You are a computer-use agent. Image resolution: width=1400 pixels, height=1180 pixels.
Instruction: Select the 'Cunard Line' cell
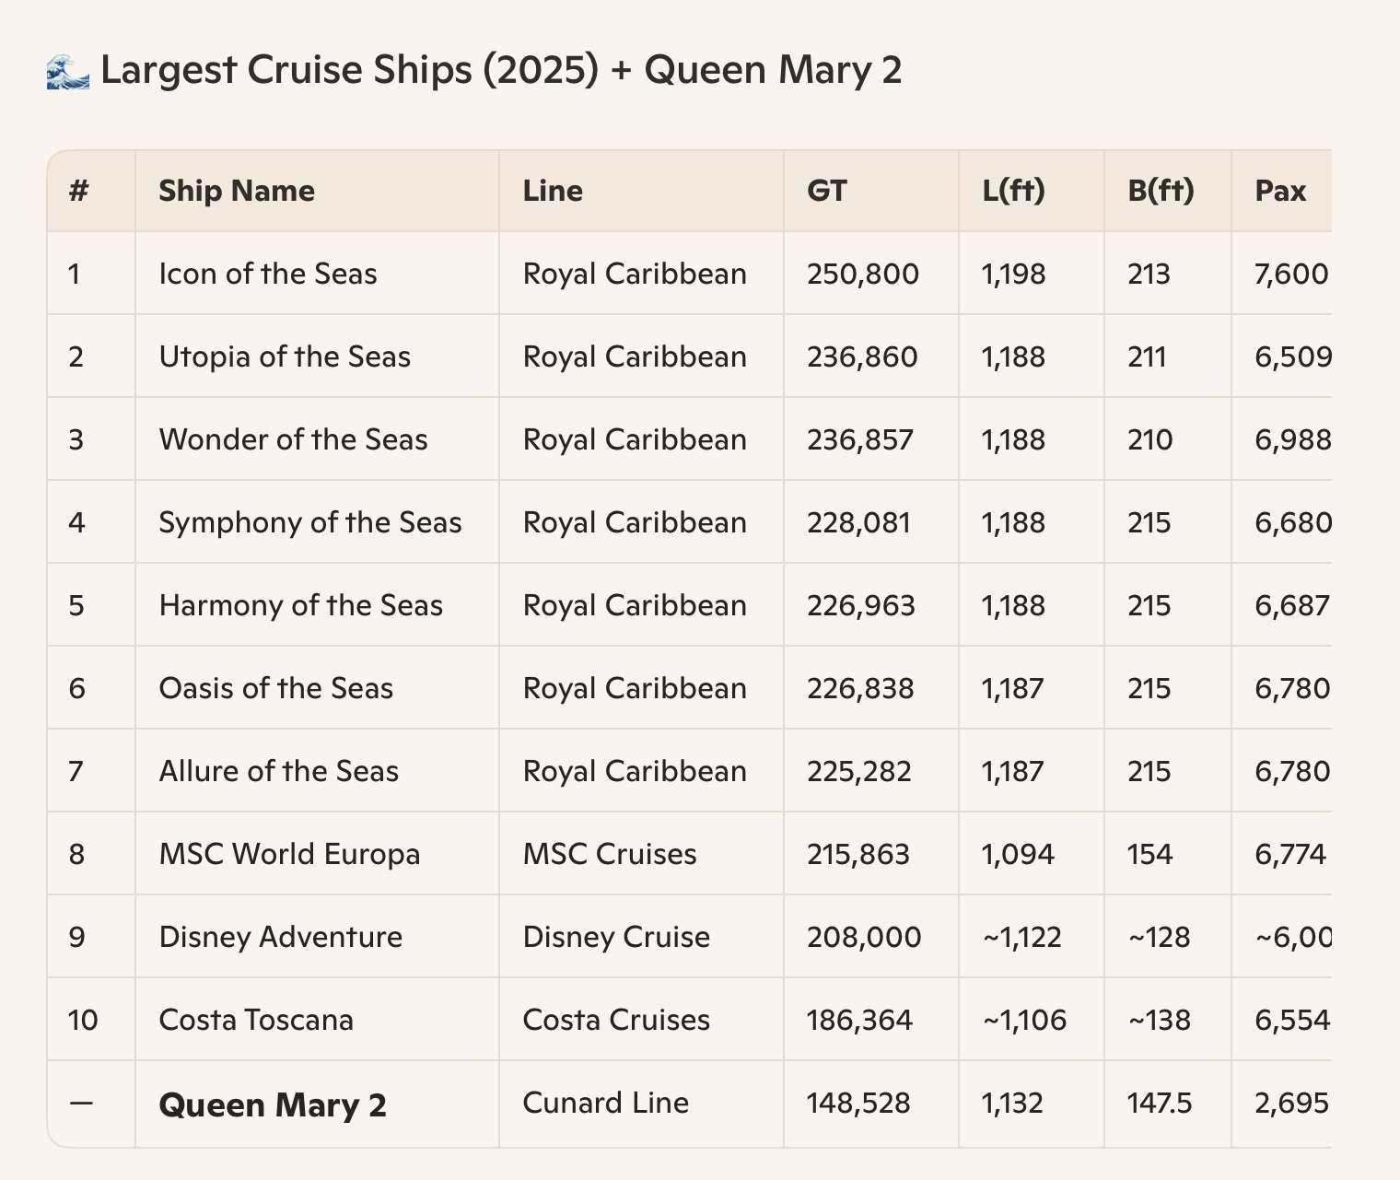click(605, 1103)
